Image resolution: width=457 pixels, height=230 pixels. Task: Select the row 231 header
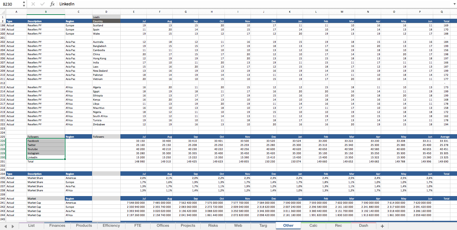tap(3, 161)
